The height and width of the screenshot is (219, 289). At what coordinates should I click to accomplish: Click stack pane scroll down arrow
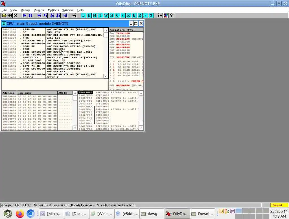(x=141, y=128)
